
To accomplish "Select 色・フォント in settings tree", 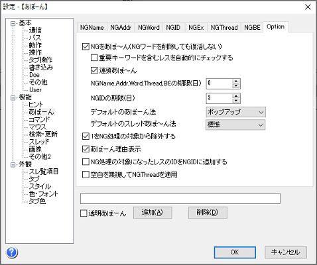I will 43,194.
